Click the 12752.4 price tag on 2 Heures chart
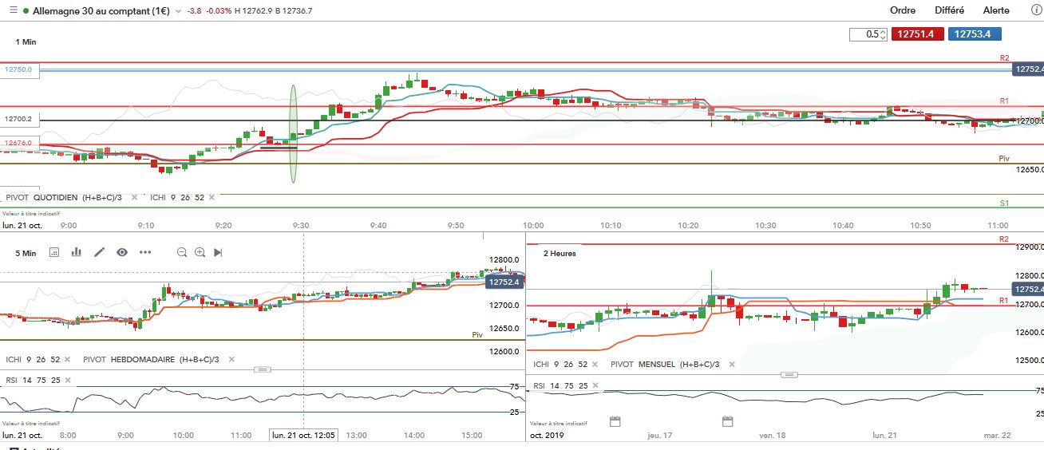This screenshot has height=450, width=1044. coord(1028,289)
